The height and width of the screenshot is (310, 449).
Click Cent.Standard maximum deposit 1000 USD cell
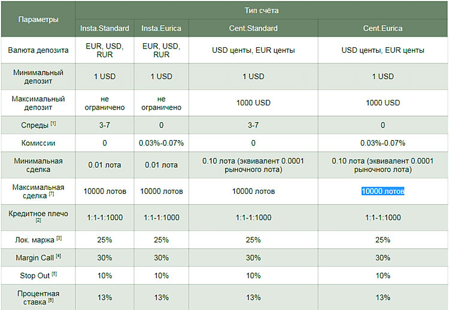point(253,102)
